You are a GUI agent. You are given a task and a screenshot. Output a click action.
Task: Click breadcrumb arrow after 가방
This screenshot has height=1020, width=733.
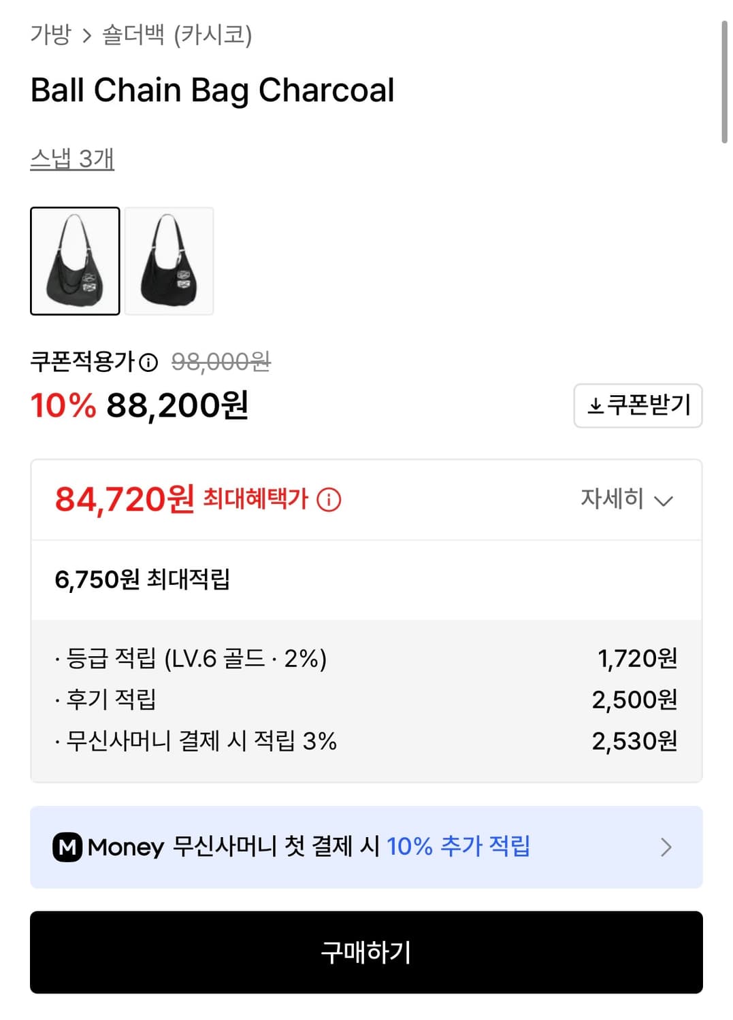[x=86, y=35]
